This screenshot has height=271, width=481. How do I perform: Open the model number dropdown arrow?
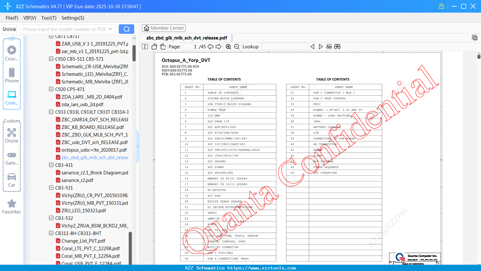[x=110, y=29]
